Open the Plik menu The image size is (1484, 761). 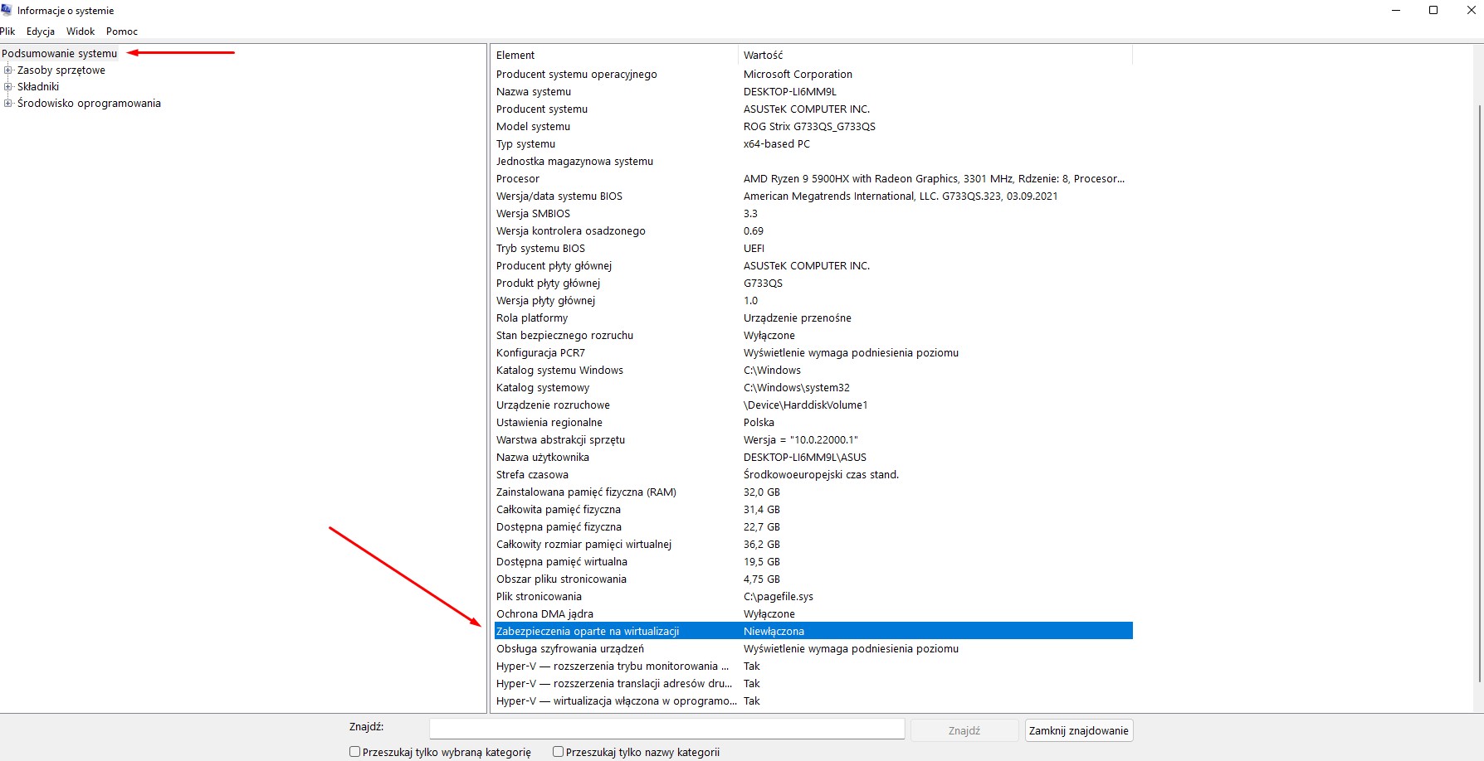point(8,32)
